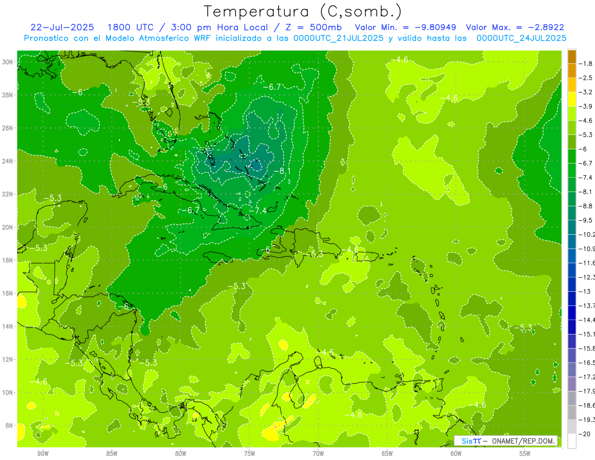Click the '80W' longitude axis label

[x=180, y=454]
